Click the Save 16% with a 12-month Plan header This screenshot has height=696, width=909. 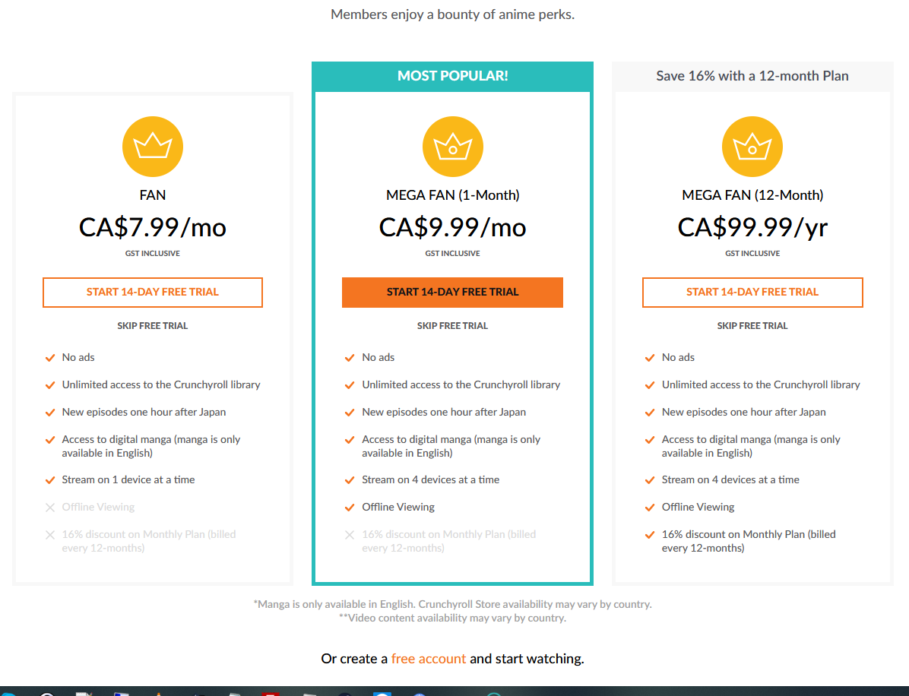click(752, 75)
